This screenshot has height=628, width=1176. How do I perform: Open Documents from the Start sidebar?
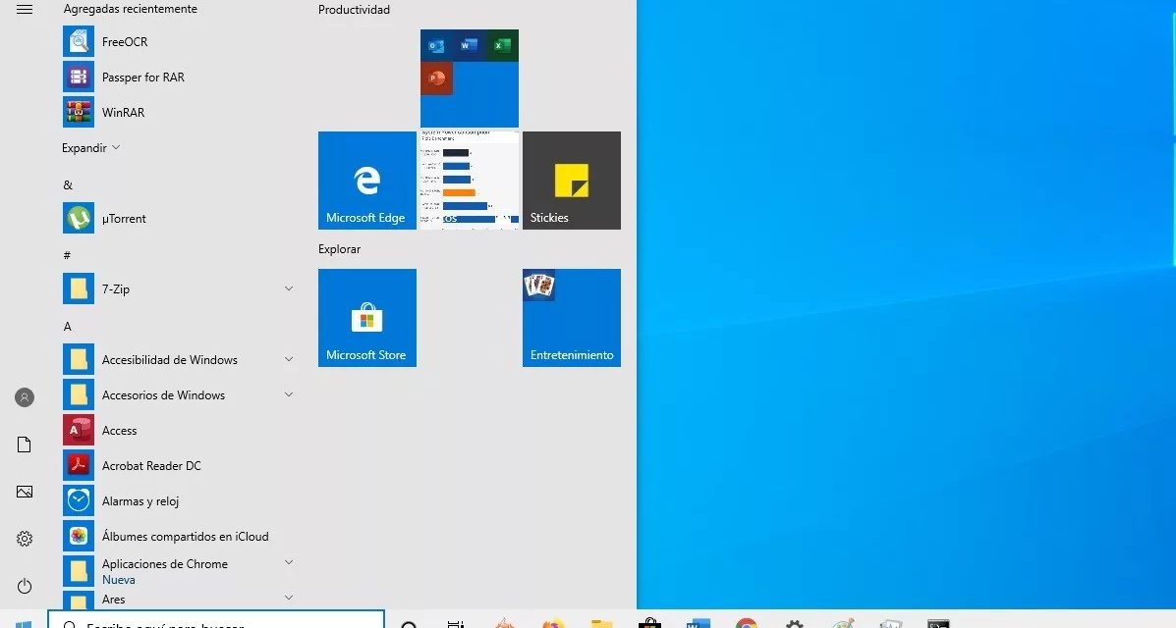24,445
